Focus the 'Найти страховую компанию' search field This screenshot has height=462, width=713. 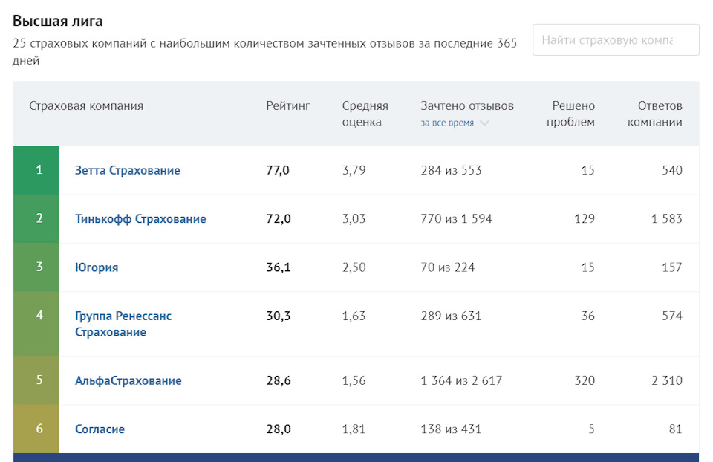click(615, 40)
